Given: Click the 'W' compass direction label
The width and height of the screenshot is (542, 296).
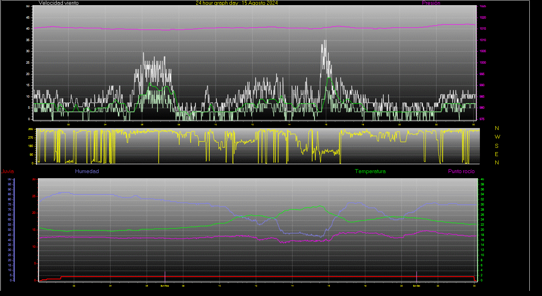Looking at the screenshot, I should click(497, 137).
